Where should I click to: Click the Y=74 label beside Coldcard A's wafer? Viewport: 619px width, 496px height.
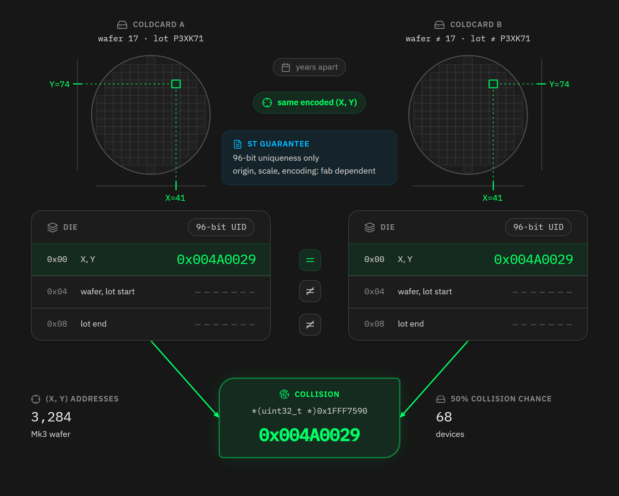tap(59, 84)
